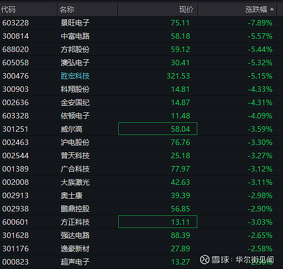Viewport: 283px width, 269px height.
Task: Sort by the 涨跌幅 column header
Action: [237, 9]
